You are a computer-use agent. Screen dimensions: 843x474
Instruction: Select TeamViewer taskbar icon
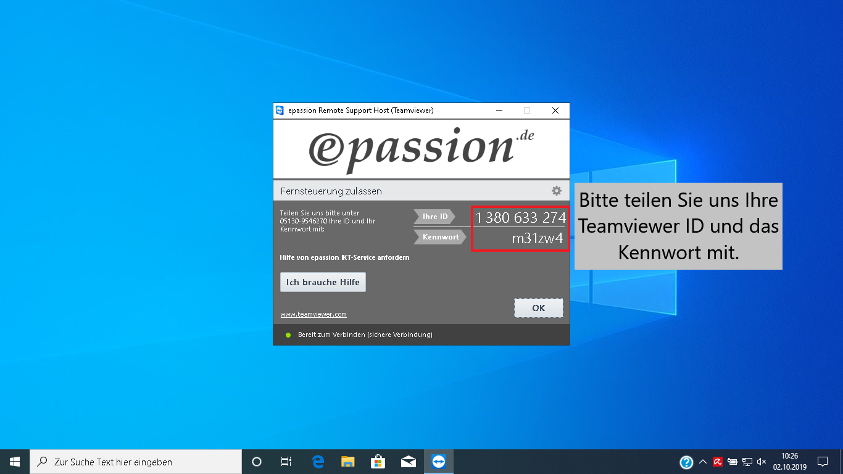click(439, 462)
